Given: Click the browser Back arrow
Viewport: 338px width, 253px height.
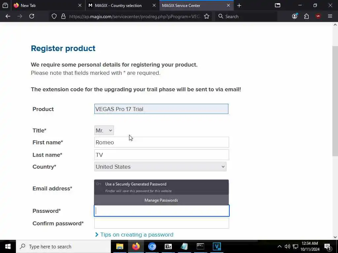Looking at the screenshot, I should (8, 16).
